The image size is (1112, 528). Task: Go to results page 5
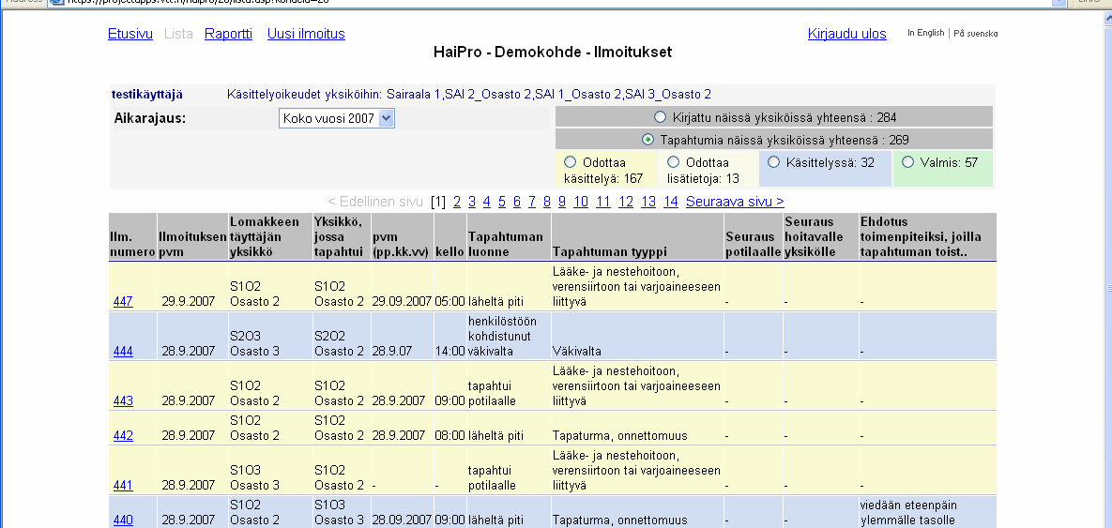502,202
